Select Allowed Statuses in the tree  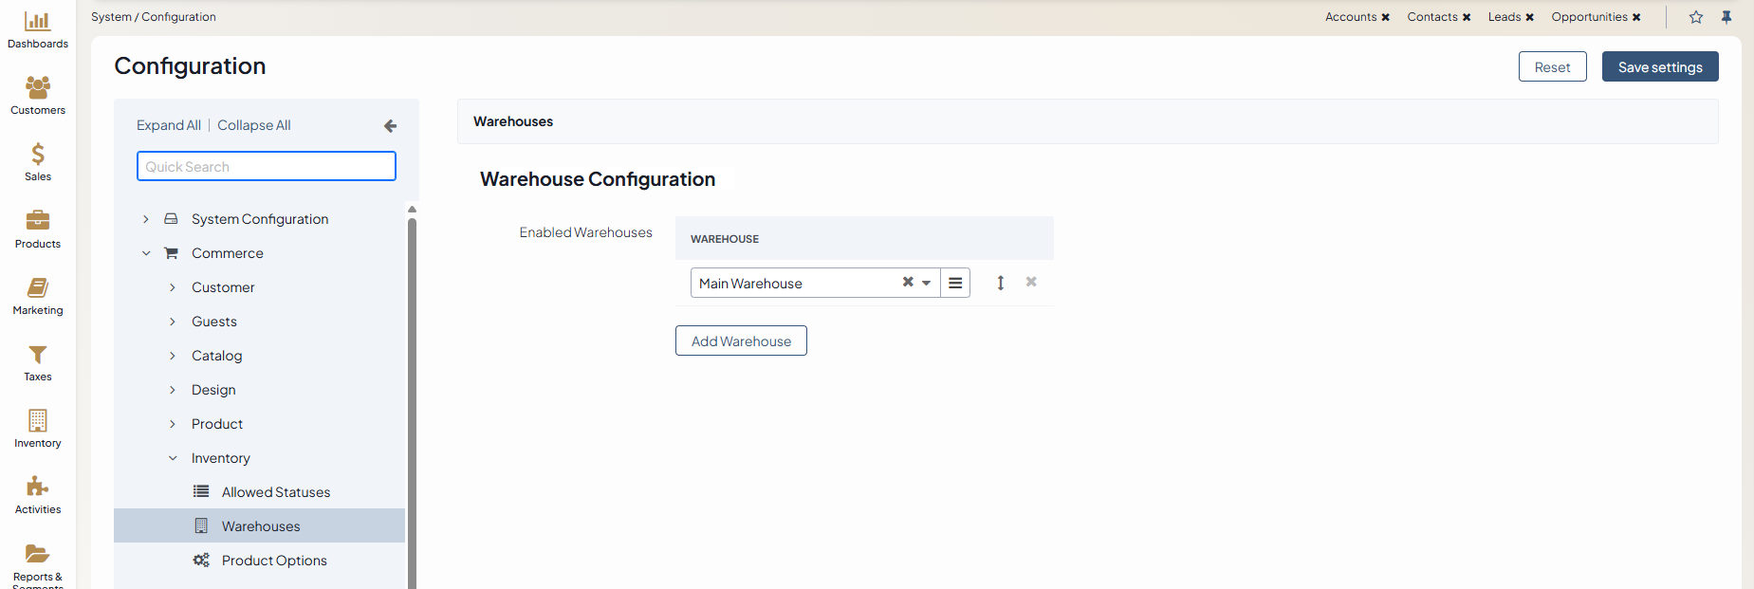pos(276,492)
